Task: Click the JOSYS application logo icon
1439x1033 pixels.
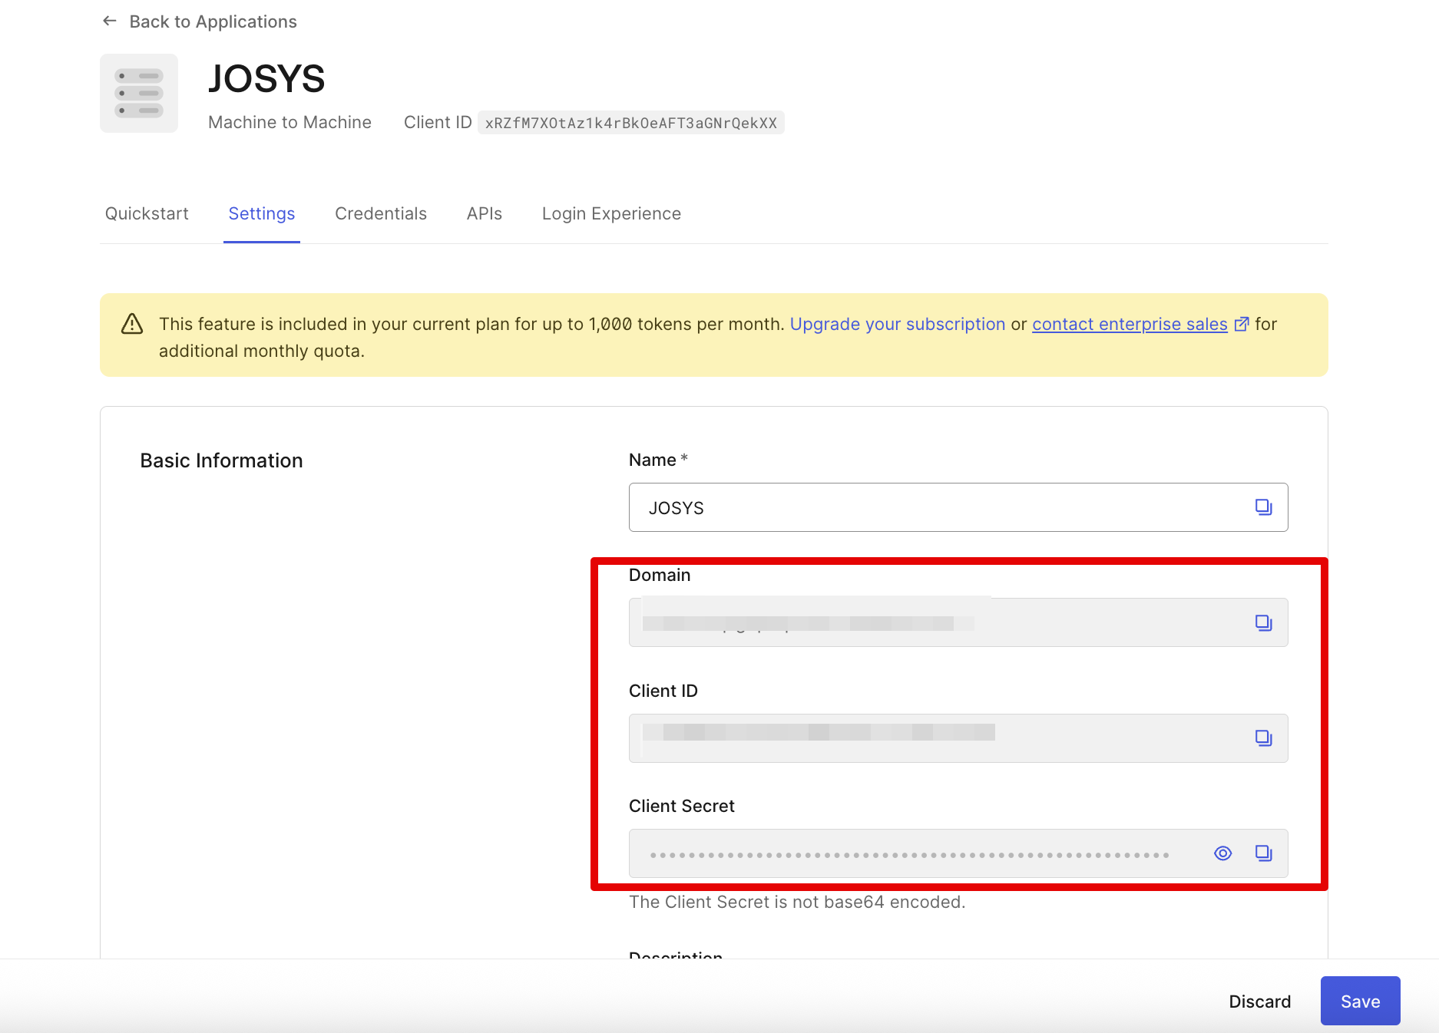Action: (139, 93)
